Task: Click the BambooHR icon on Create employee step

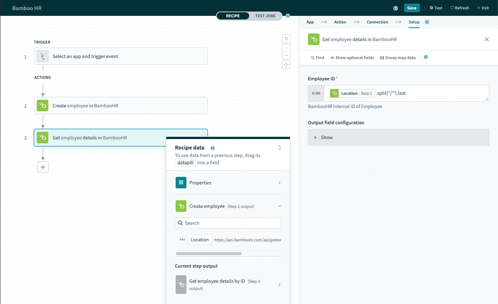Action: coord(43,106)
